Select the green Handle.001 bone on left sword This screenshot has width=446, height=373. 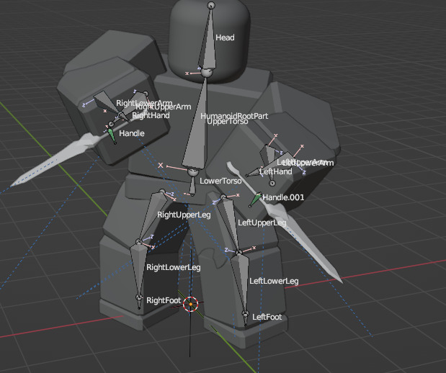255,200
